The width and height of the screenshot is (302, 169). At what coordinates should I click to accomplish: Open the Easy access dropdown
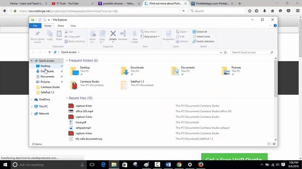(150, 37)
